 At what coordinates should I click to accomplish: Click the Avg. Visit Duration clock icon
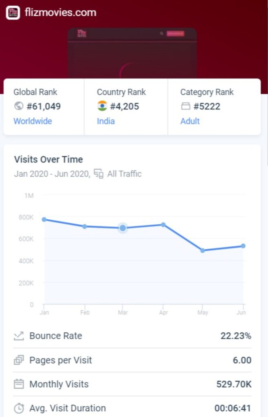pyautogui.click(x=19, y=408)
